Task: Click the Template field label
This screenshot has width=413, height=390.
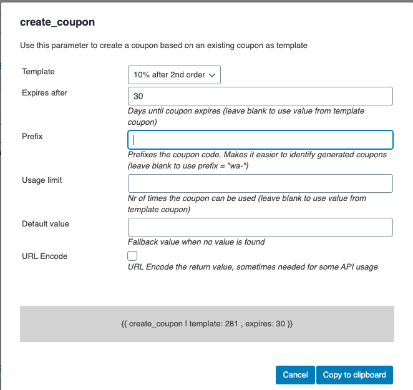Action: (38, 72)
